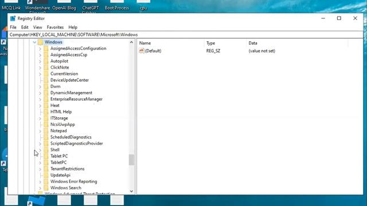The width and height of the screenshot is (367, 206).
Task: Click the Autopilot folder icon
Action: click(x=46, y=61)
